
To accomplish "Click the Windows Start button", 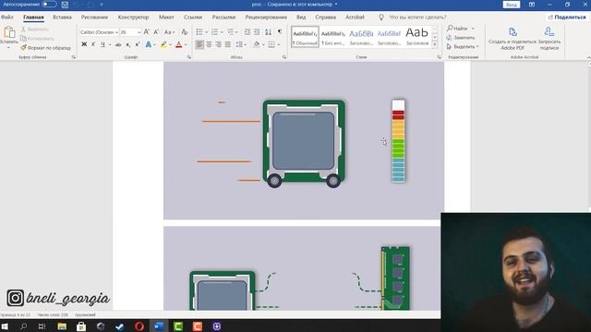I will 5,326.
